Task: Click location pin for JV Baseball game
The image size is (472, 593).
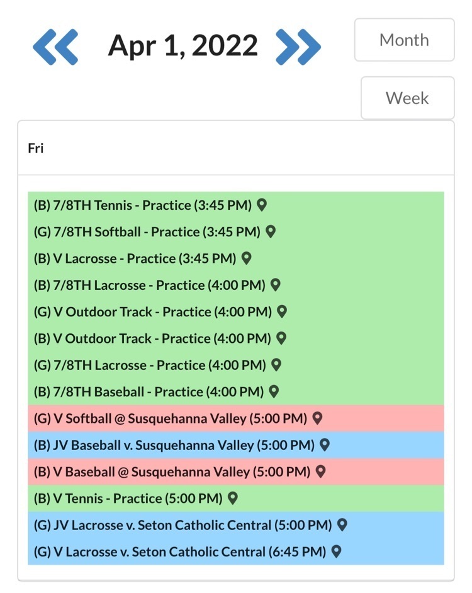Action: [323, 445]
